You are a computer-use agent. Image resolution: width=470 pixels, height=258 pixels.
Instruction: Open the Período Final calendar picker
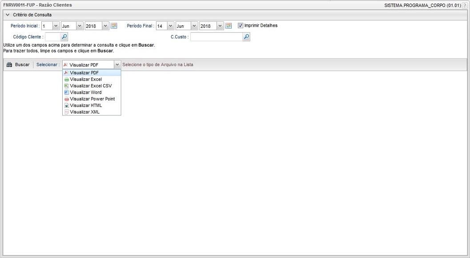click(229, 26)
